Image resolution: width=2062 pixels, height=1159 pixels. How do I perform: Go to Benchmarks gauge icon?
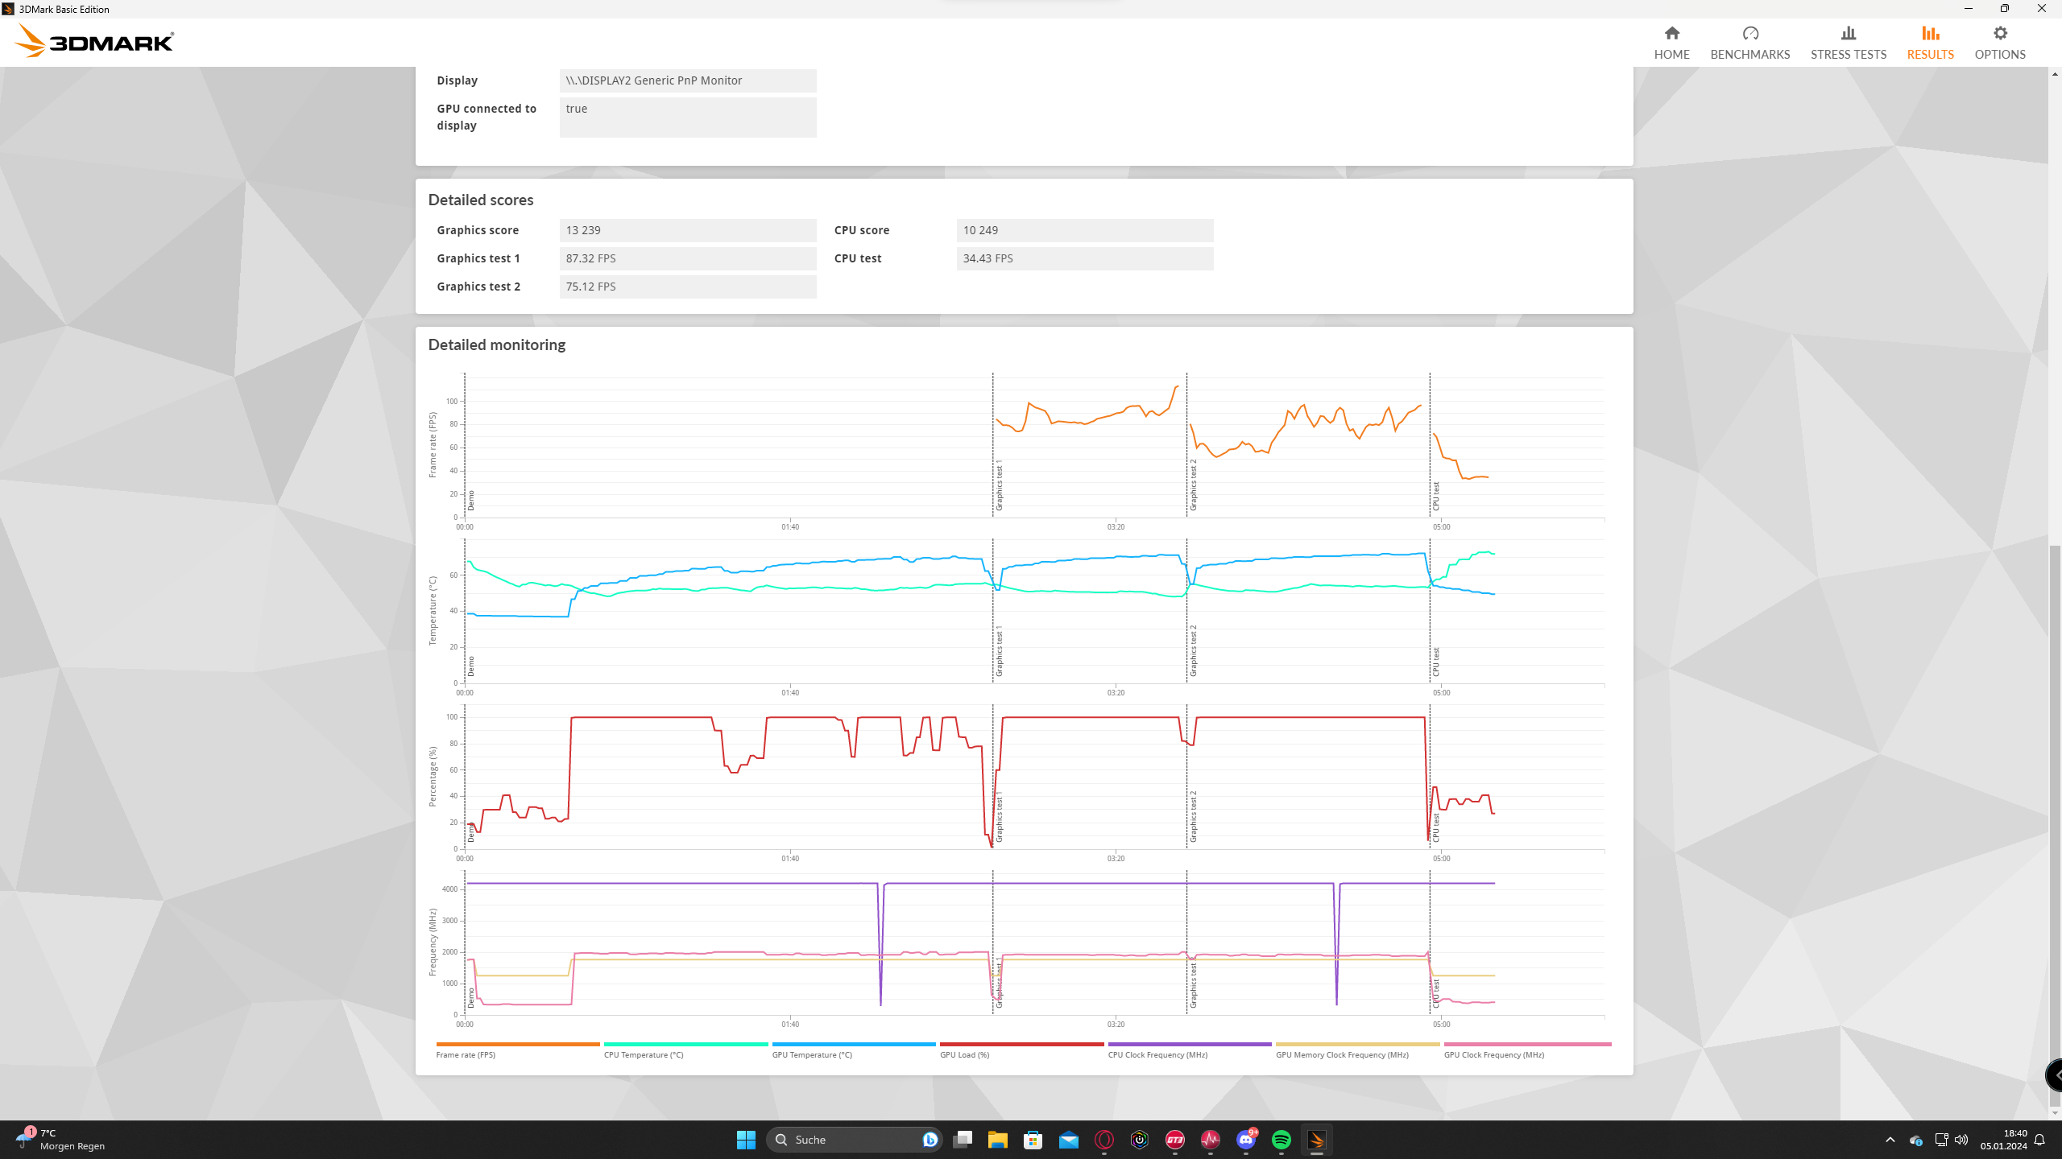click(1749, 34)
